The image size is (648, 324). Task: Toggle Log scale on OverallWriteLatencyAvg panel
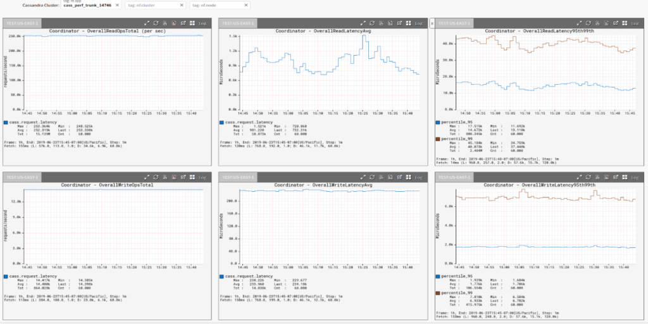419,177
